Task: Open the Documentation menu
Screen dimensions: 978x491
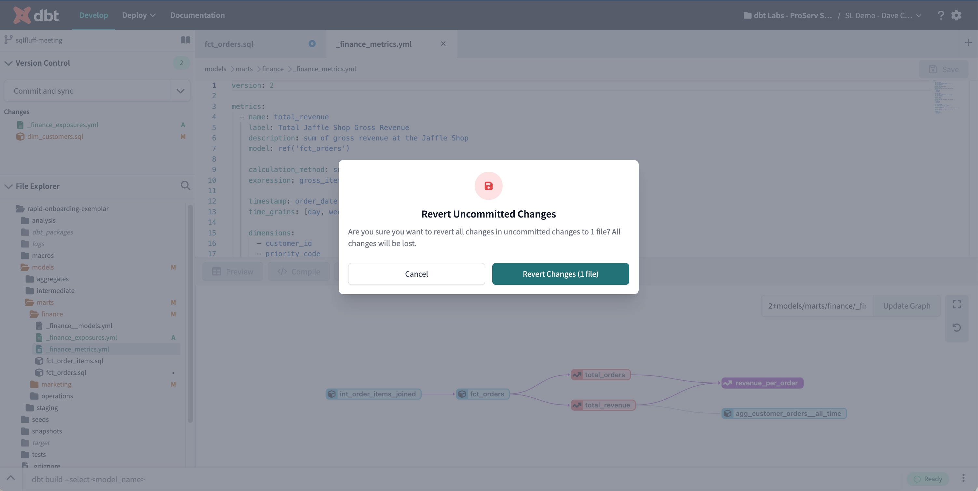Action: 197,15
